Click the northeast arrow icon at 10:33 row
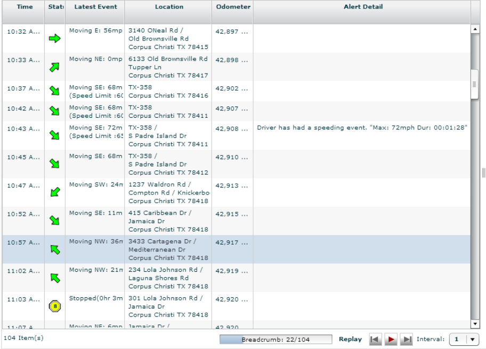486x349 pixels. [54, 67]
